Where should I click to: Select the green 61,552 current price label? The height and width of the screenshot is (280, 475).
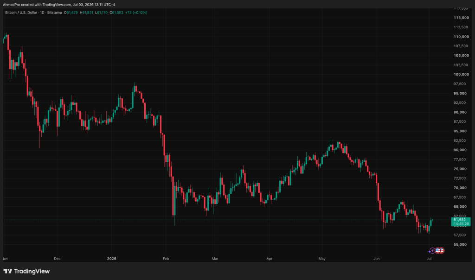coord(461,222)
